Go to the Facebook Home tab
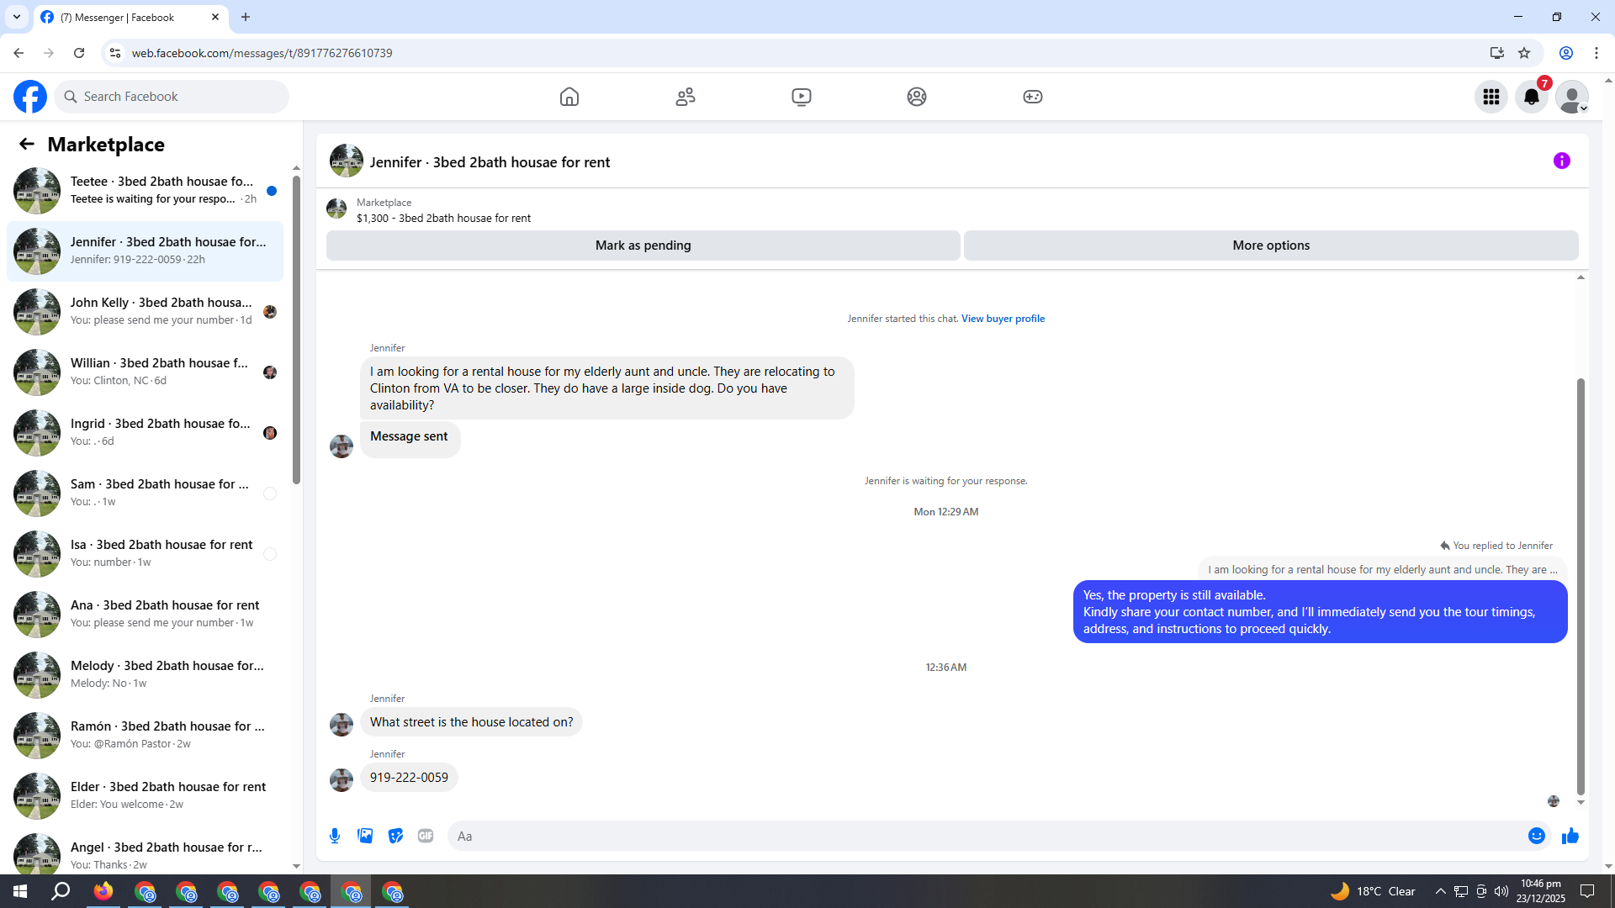Image resolution: width=1615 pixels, height=908 pixels. [569, 97]
